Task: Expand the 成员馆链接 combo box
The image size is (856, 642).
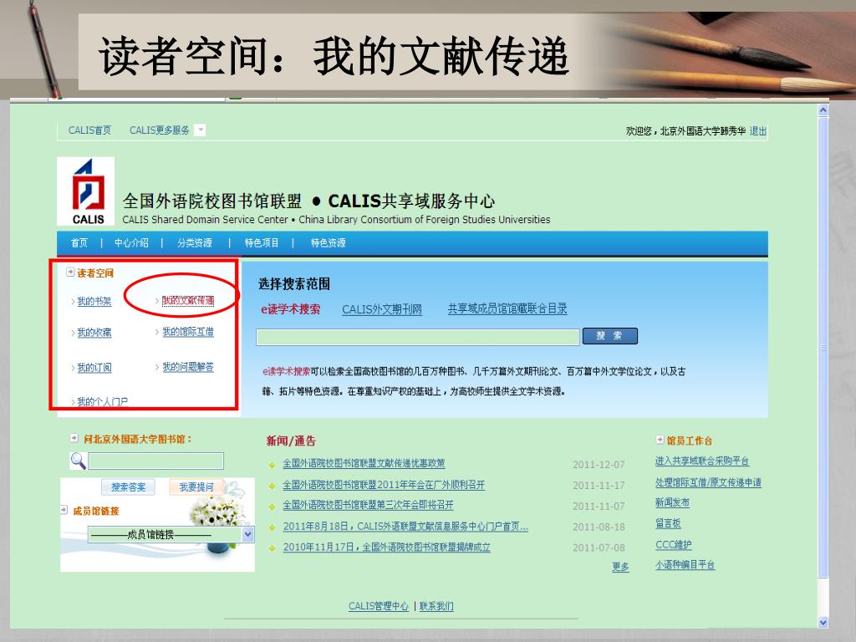Action: click(247, 534)
